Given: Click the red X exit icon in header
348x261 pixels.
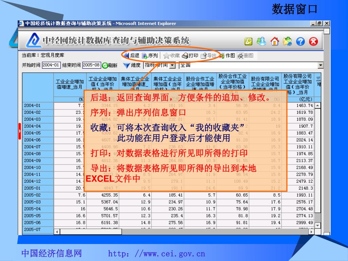Looking at the screenshot, I should point(313,41).
